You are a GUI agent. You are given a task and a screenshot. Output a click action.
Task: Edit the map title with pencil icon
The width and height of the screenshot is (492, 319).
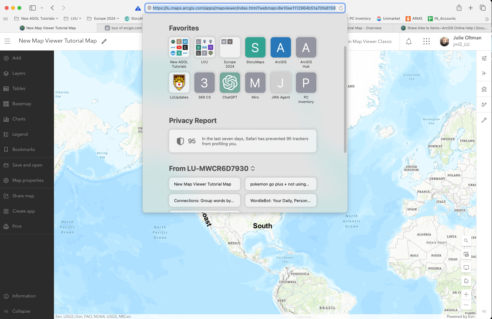[x=104, y=41]
